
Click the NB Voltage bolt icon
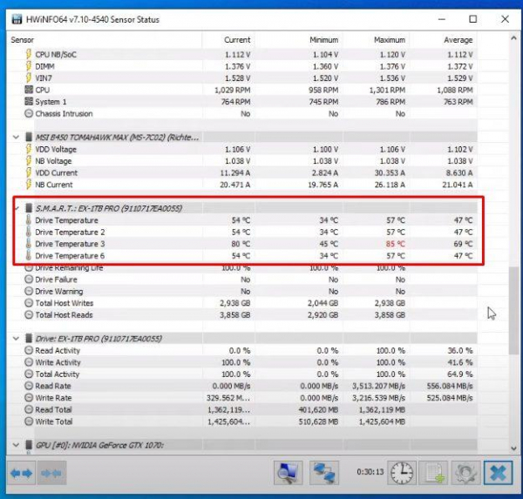pyautogui.click(x=29, y=160)
